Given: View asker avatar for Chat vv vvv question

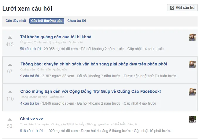Looking at the screenshot, I should pyautogui.click(x=193, y=119).
